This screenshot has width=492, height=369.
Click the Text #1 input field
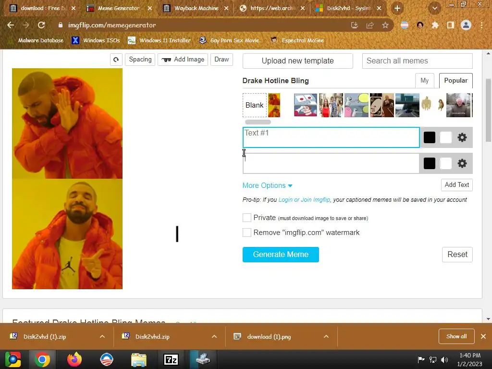(x=331, y=137)
